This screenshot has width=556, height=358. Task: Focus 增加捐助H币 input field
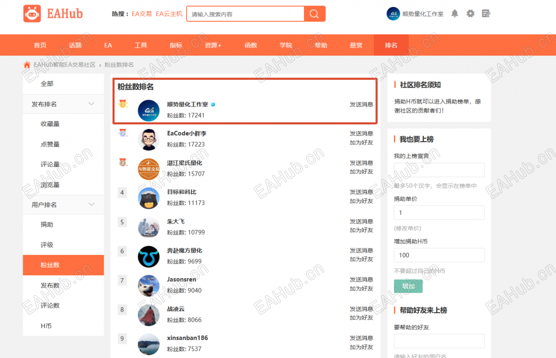[x=439, y=255]
